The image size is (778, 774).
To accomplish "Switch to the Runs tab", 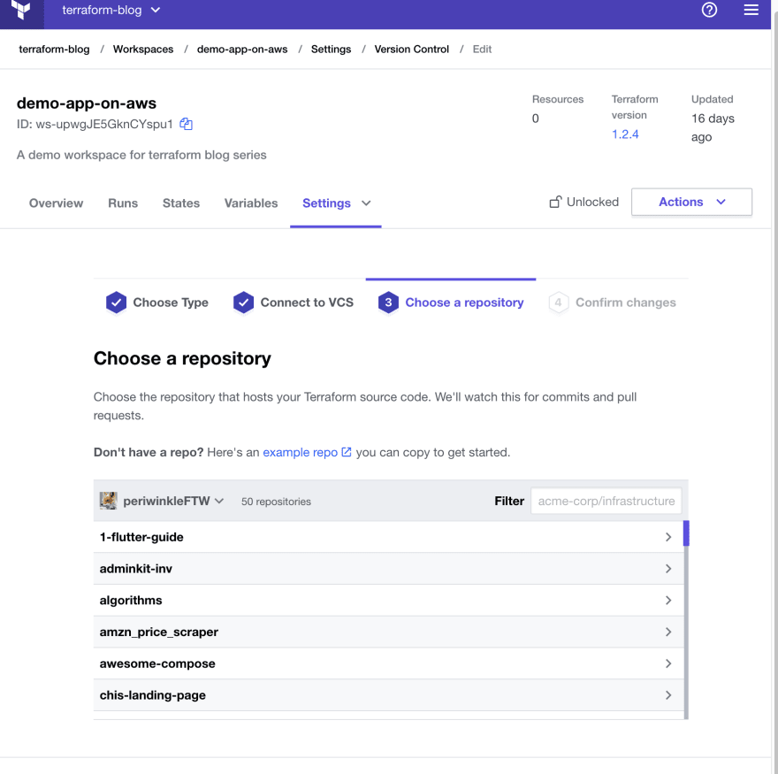I will coord(123,203).
